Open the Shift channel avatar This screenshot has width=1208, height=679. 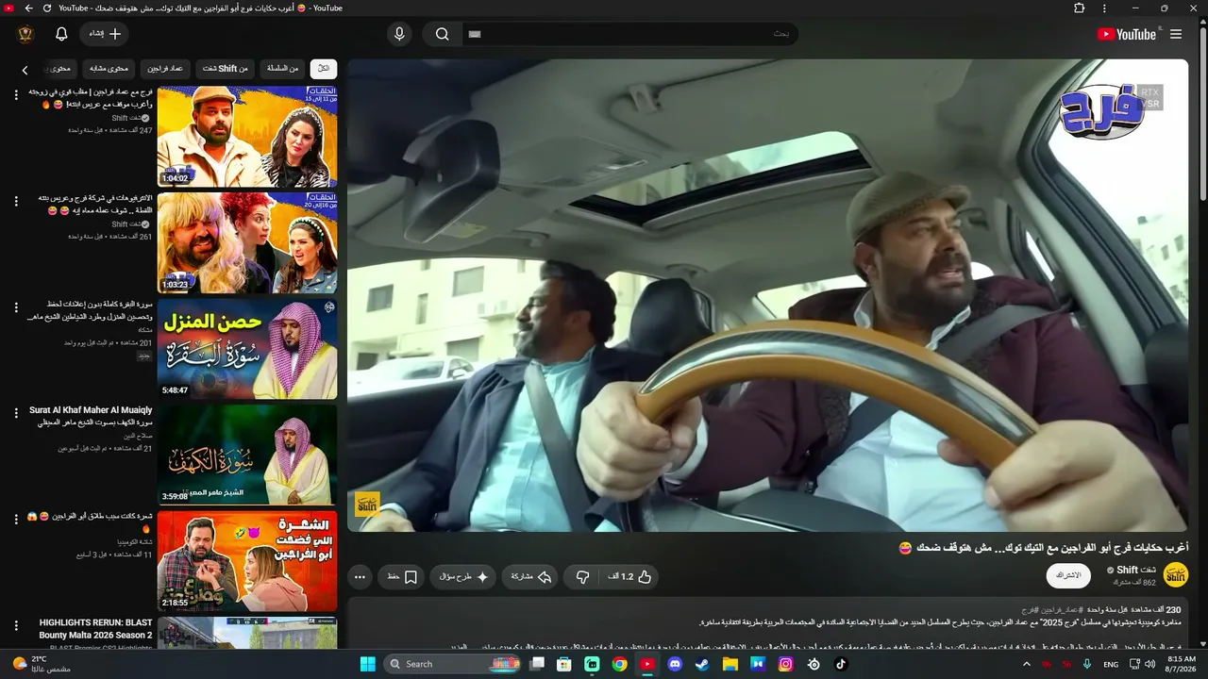pos(1176,575)
